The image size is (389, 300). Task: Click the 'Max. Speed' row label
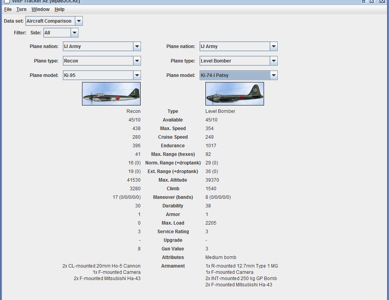173,129
